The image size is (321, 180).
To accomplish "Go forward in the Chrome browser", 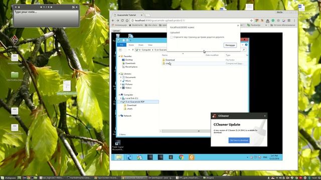I will click(x=118, y=20).
